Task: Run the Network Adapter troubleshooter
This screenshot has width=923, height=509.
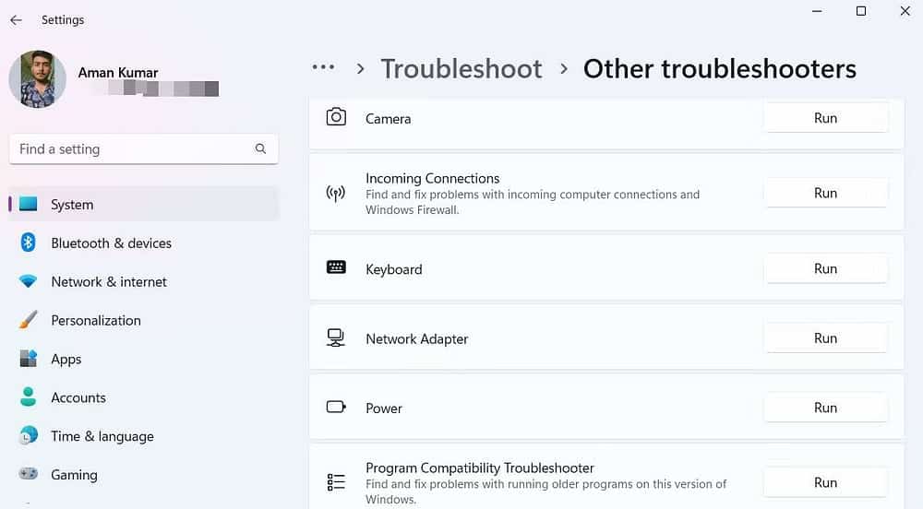Action: pyautogui.click(x=825, y=338)
